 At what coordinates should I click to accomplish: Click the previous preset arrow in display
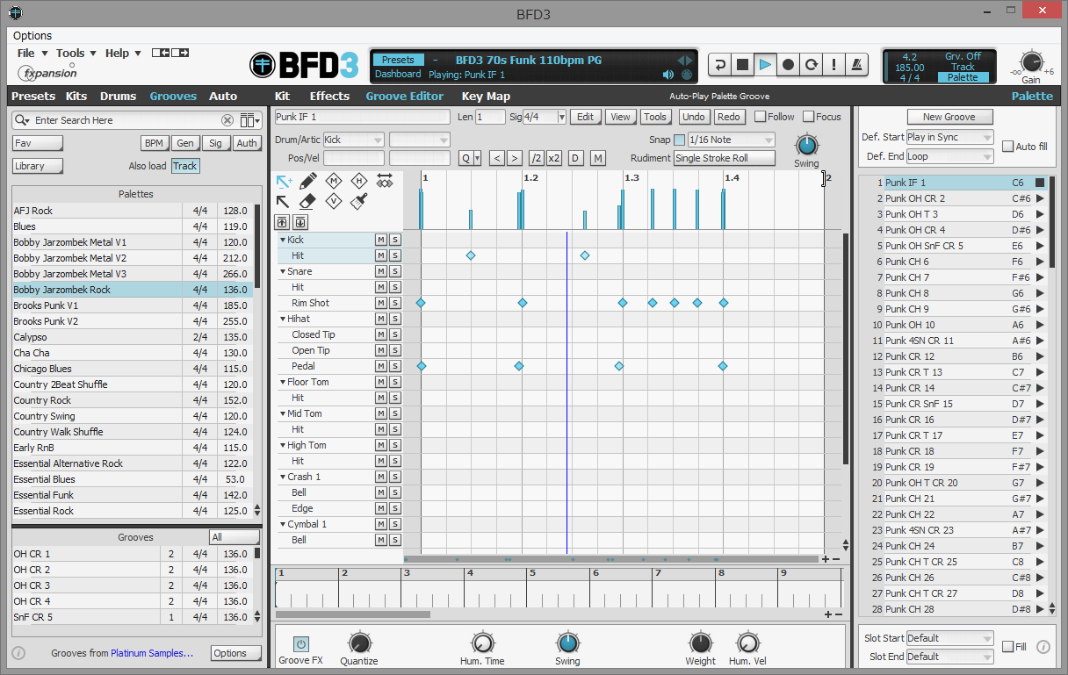tap(680, 61)
